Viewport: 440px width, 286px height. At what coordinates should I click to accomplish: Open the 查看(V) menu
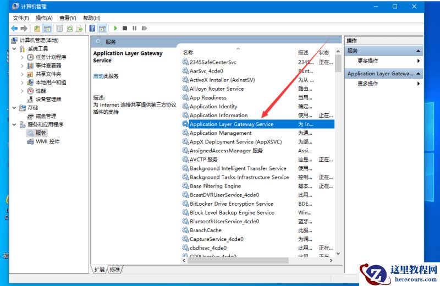pyautogui.click(x=68, y=18)
